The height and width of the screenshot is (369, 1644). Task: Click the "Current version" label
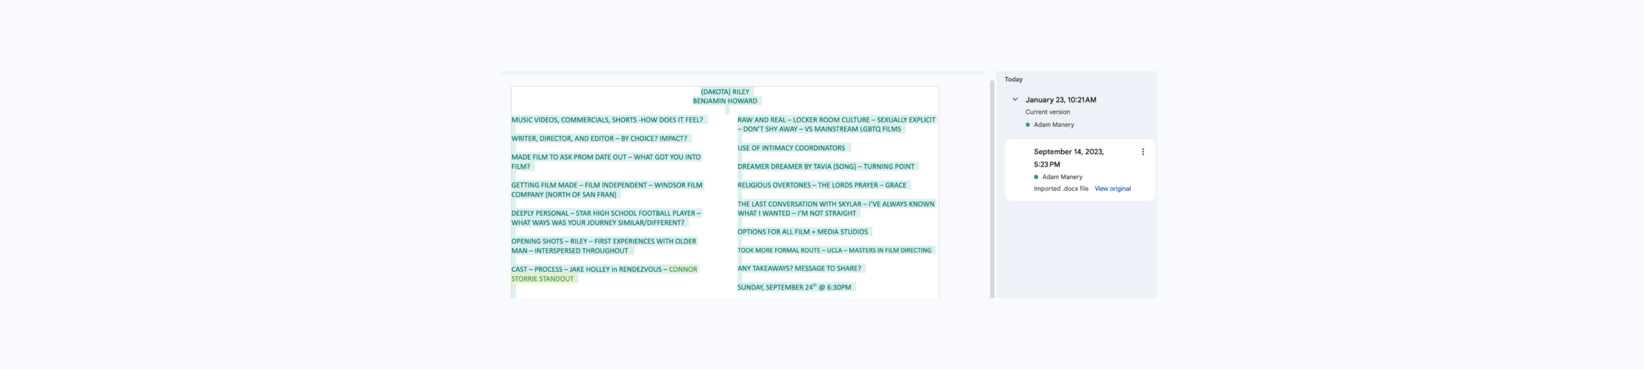[x=1047, y=112]
